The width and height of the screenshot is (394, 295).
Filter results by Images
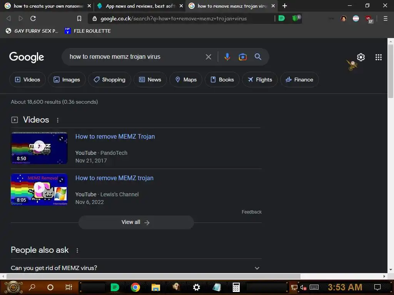click(x=67, y=80)
